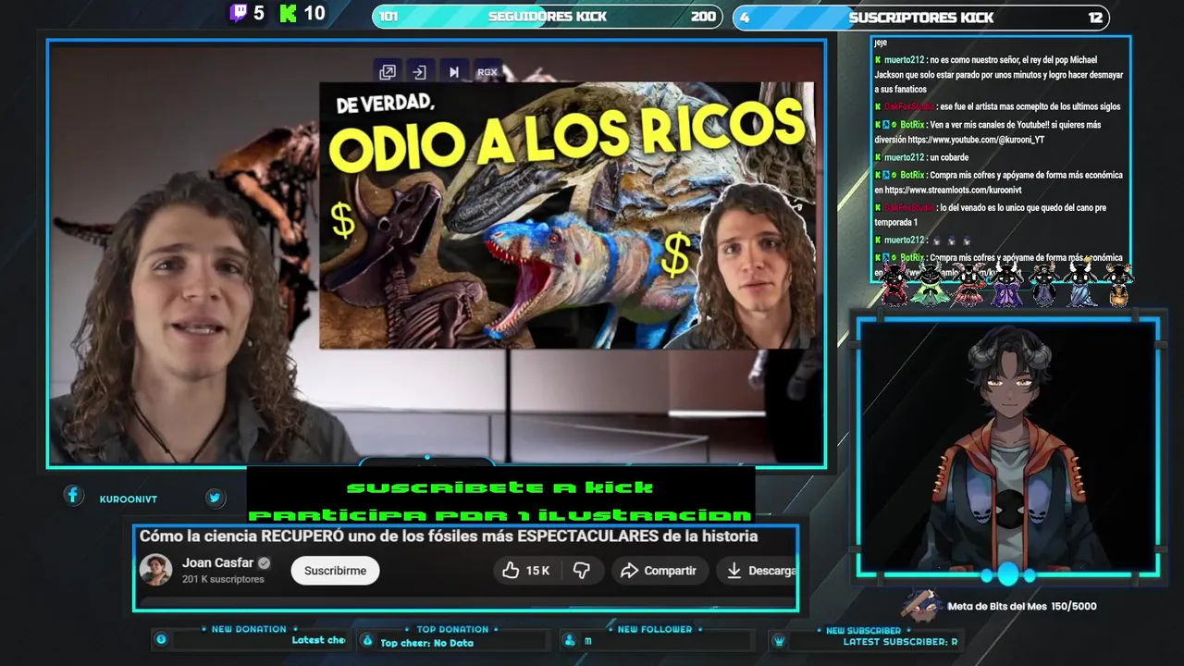This screenshot has width=1184, height=666.
Task: Click the LATEST SUBSCRIBER text
Action: tap(900, 641)
